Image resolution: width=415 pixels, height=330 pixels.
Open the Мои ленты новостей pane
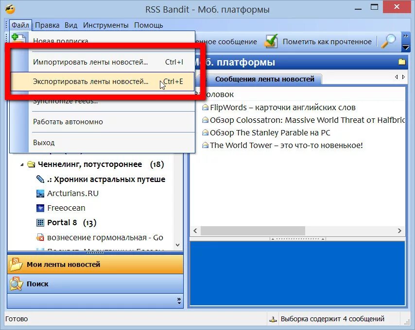point(95,264)
